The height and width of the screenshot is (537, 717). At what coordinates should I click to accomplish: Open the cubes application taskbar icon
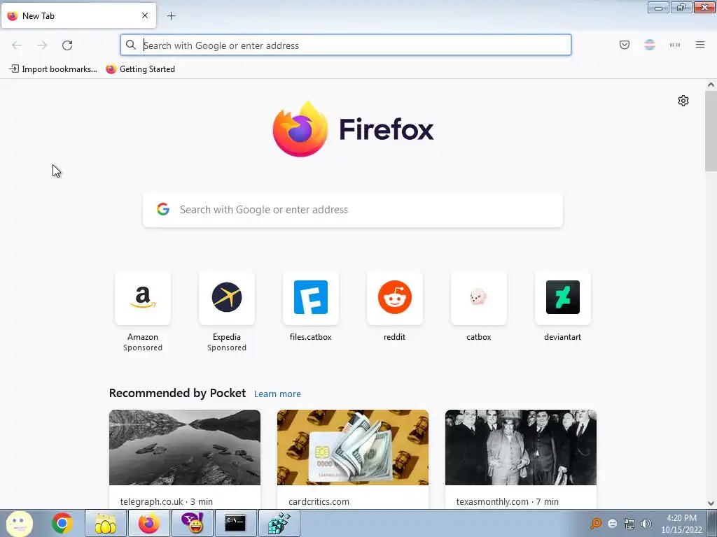coord(279,523)
